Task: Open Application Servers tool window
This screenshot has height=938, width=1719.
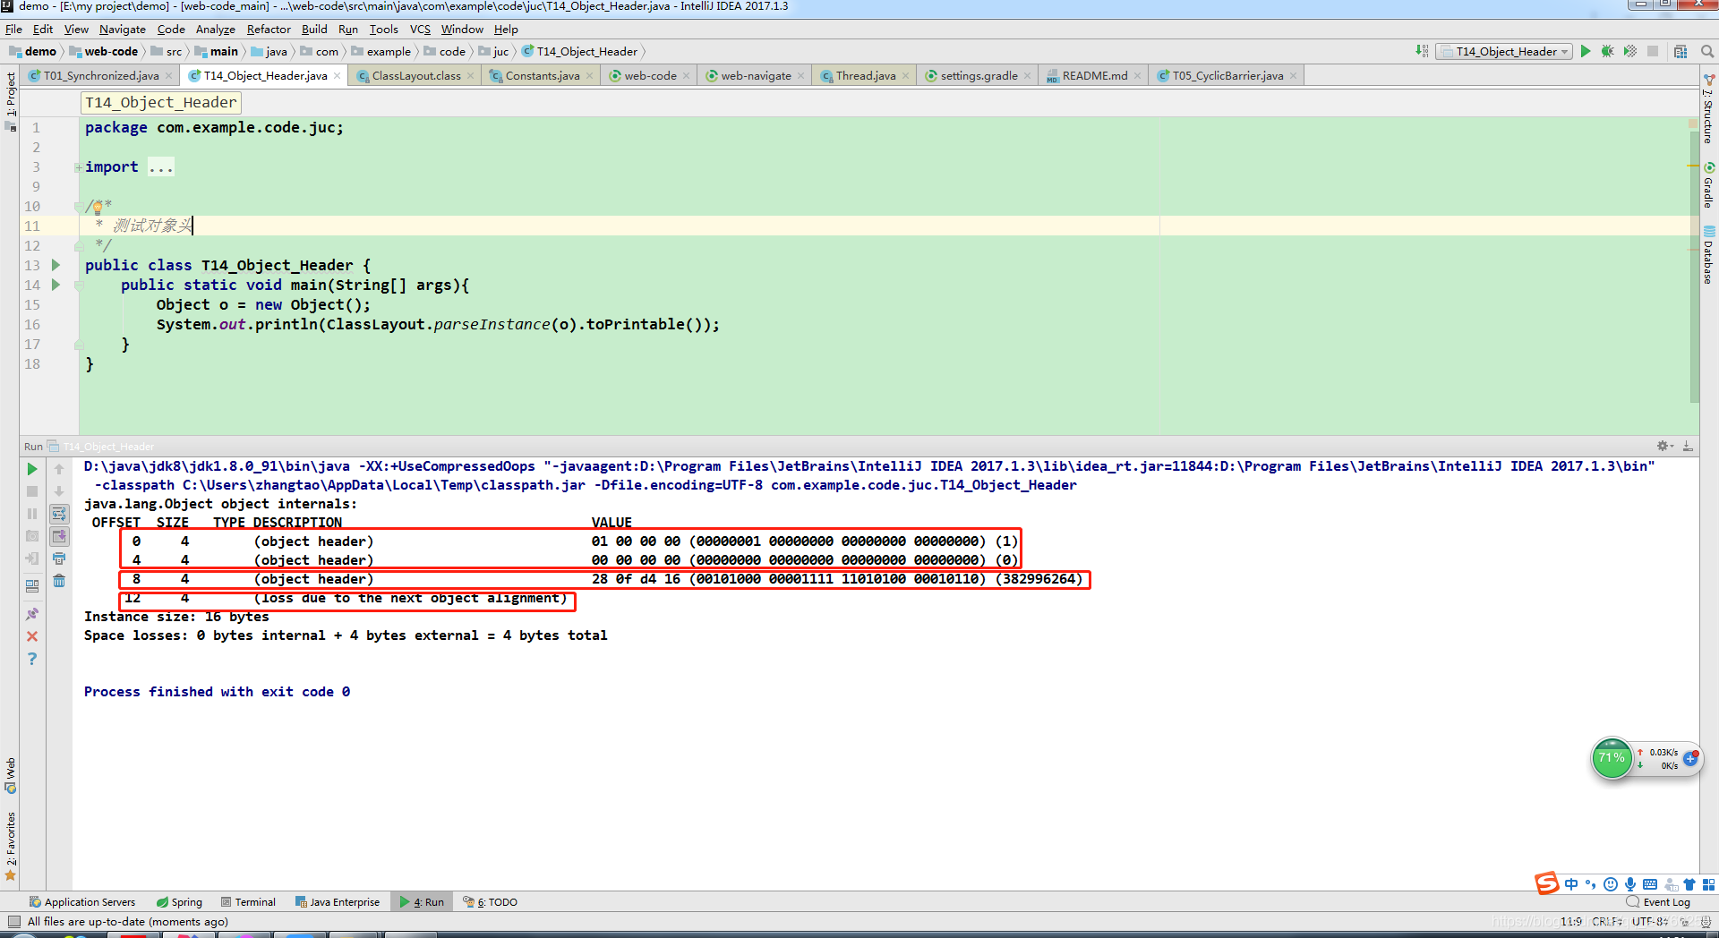Action: [x=82, y=902]
